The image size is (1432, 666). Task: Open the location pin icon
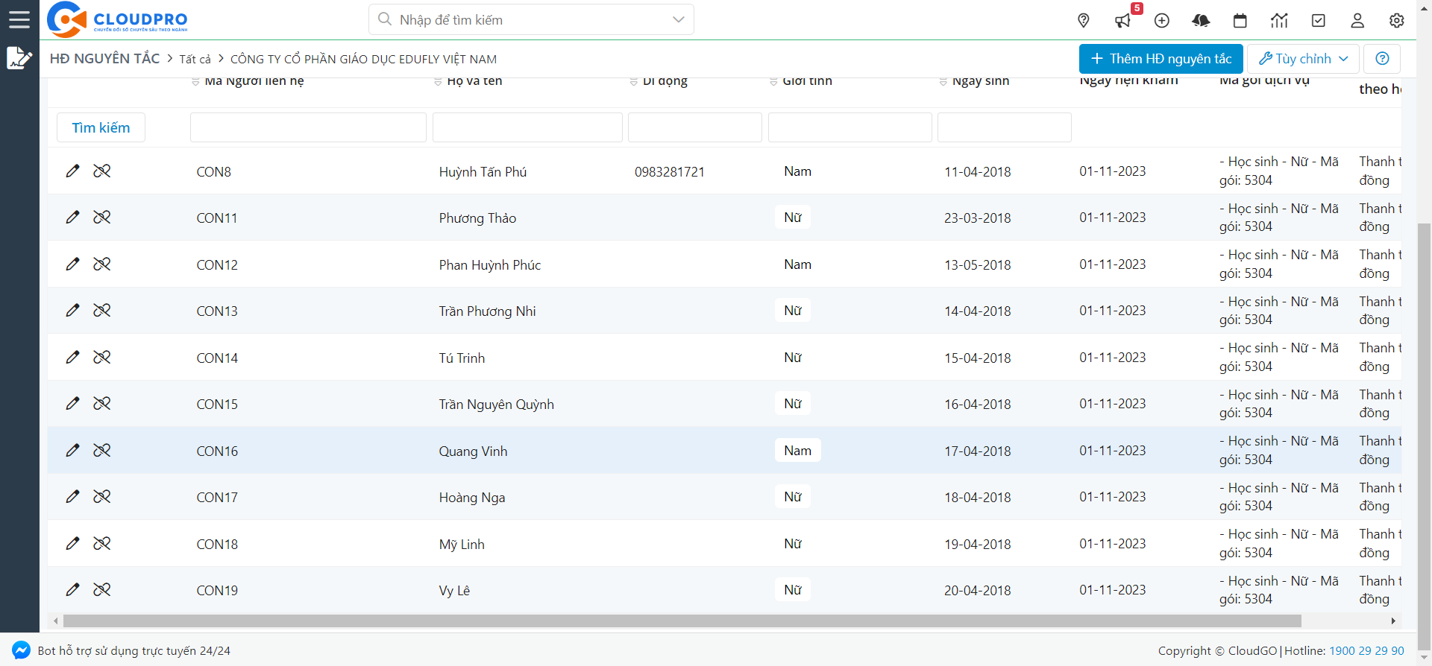click(1084, 20)
